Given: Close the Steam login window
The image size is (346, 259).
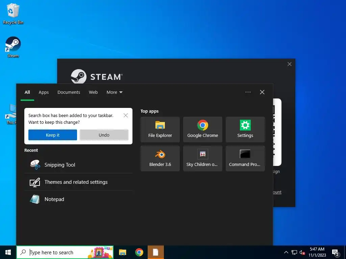Looking at the screenshot, I should 290,64.
